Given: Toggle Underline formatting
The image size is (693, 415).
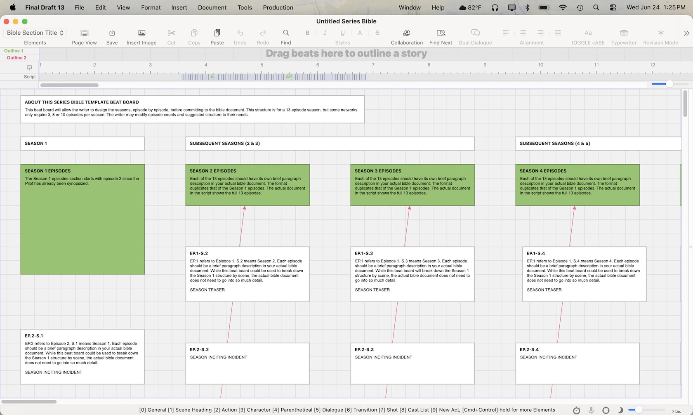Looking at the screenshot, I should pyautogui.click(x=342, y=33).
